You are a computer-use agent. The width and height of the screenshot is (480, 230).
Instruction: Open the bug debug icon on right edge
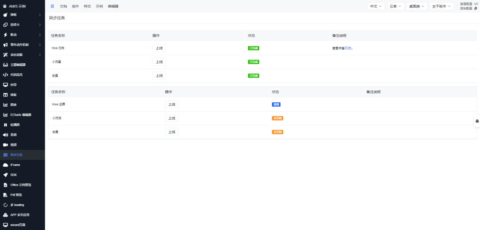pos(477,121)
